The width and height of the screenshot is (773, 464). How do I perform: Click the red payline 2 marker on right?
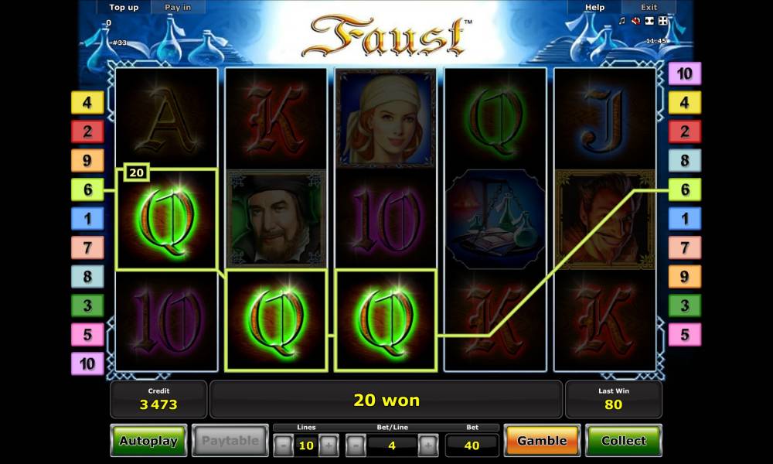click(x=685, y=131)
